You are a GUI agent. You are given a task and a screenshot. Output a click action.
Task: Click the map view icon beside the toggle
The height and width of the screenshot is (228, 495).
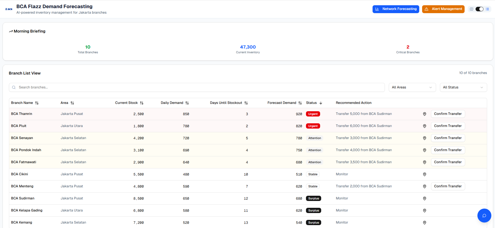click(x=472, y=9)
